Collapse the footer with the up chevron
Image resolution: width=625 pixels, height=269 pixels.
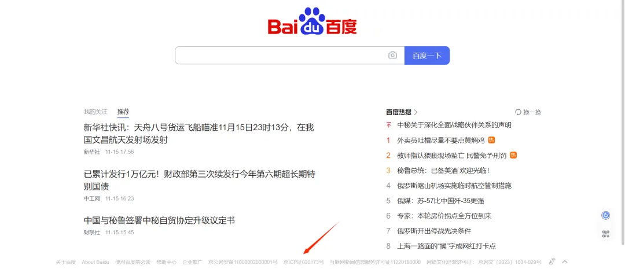coord(565,261)
